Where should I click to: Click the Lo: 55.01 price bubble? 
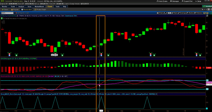tap(54, 55)
